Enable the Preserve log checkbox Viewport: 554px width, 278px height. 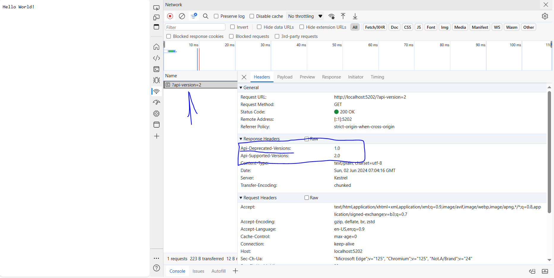click(x=216, y=16)
